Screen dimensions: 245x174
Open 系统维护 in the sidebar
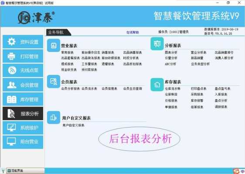(x=23, y=128)
